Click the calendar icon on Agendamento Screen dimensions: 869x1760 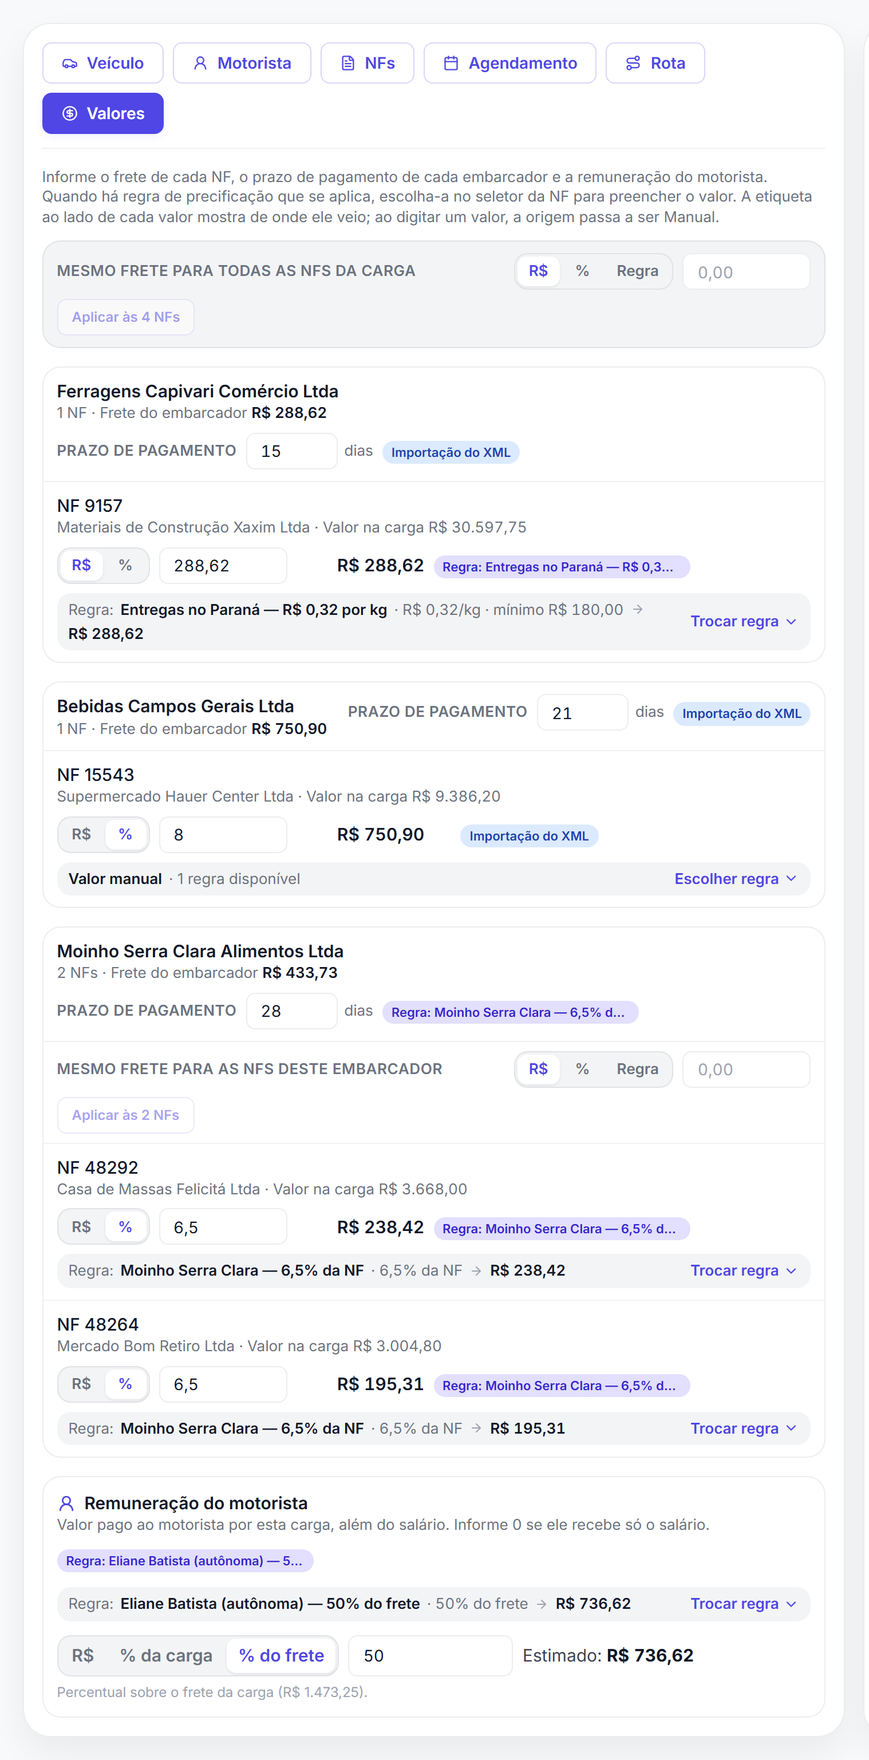pyautogui.click(x=451, y=64)
